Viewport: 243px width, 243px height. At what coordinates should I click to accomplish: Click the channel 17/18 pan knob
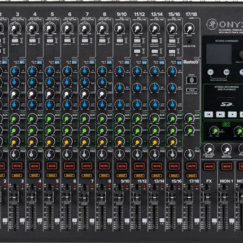(x=189, y=154)
